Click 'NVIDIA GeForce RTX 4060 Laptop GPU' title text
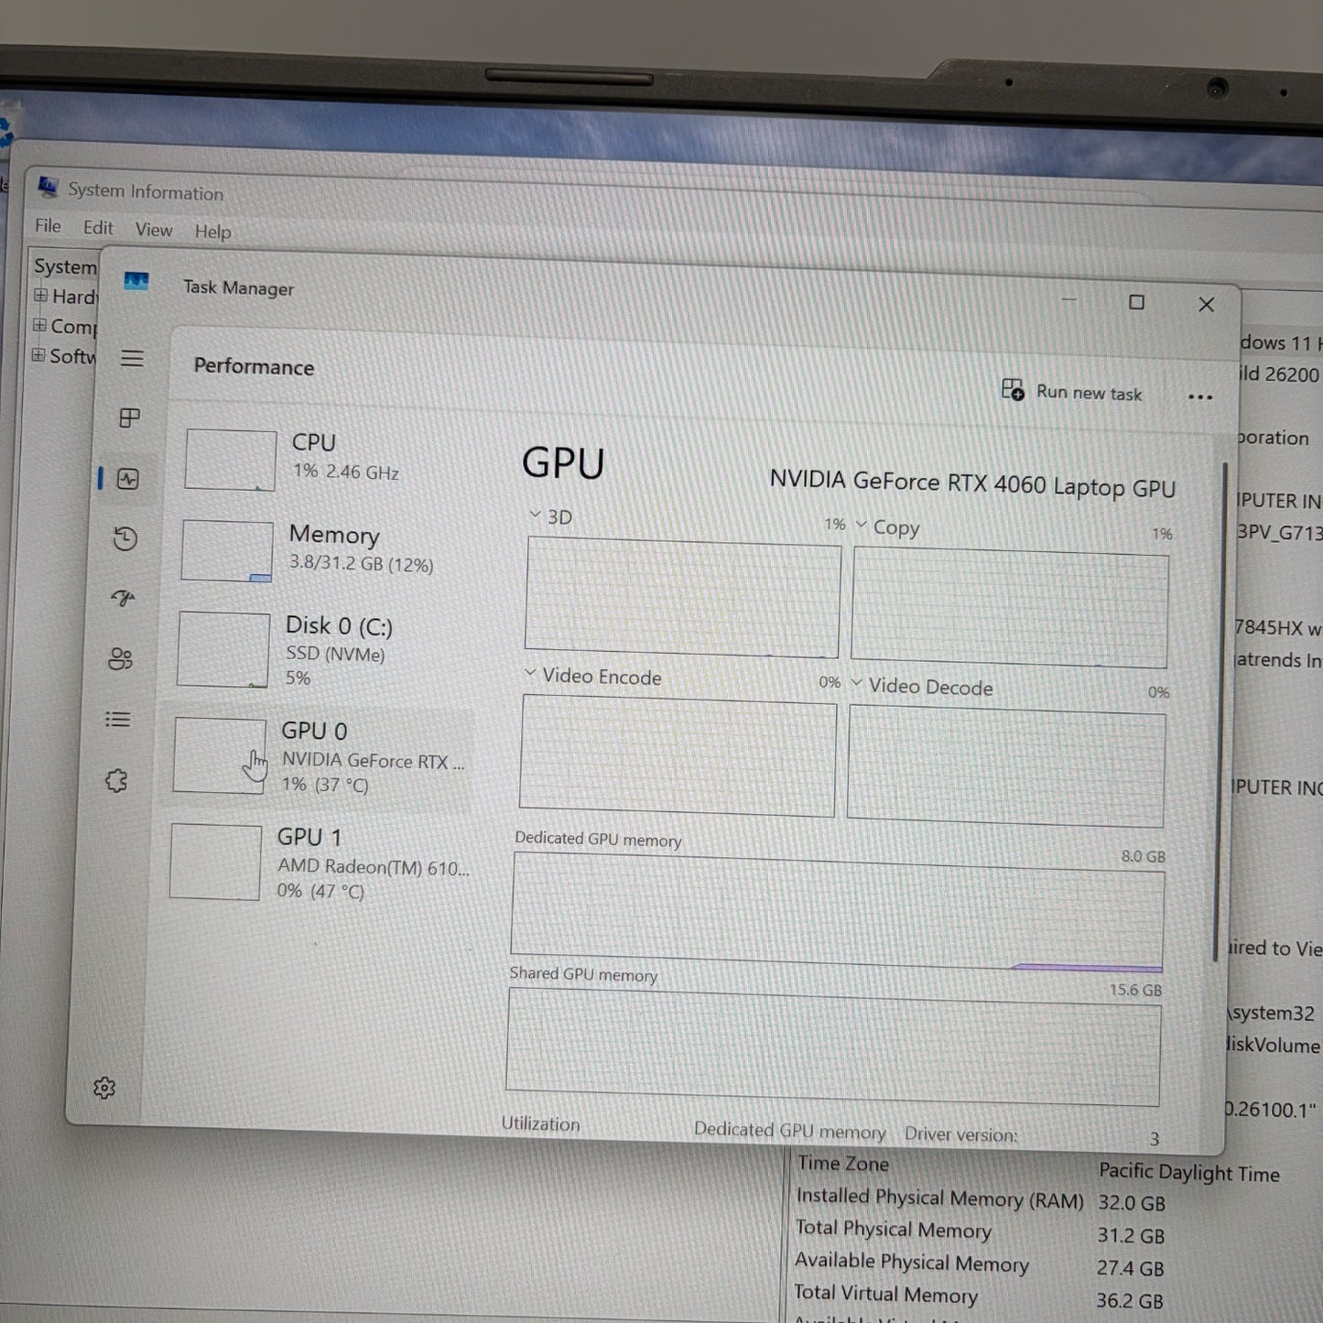The image size is (1323, 1323). 972,483
